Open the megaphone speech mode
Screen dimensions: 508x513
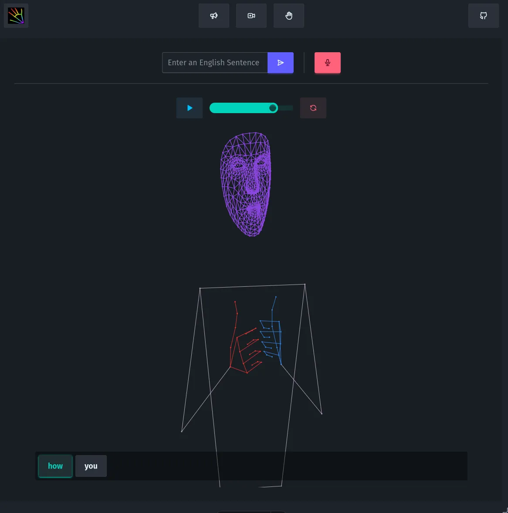click(x=214, y=16)
